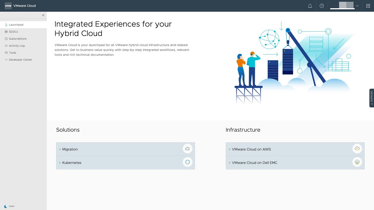The height and width of the screenshot is (210, 374).
Task: Expand the Migration chevron
Action: [60, 149]
